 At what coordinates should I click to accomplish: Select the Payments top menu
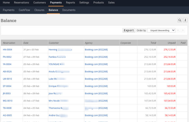[56, 3]
